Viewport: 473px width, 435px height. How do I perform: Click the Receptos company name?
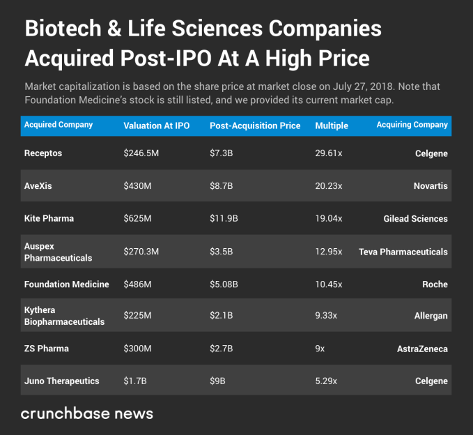[x=43, y=153]
